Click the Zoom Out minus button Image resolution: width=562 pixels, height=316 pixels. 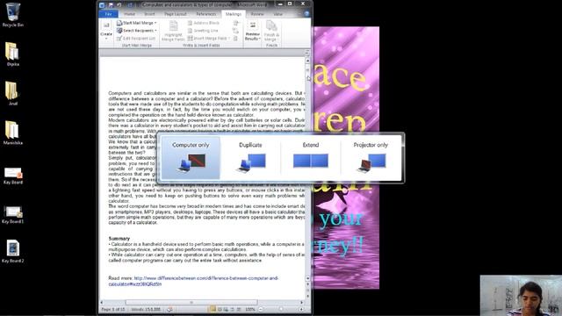[261, 309]
